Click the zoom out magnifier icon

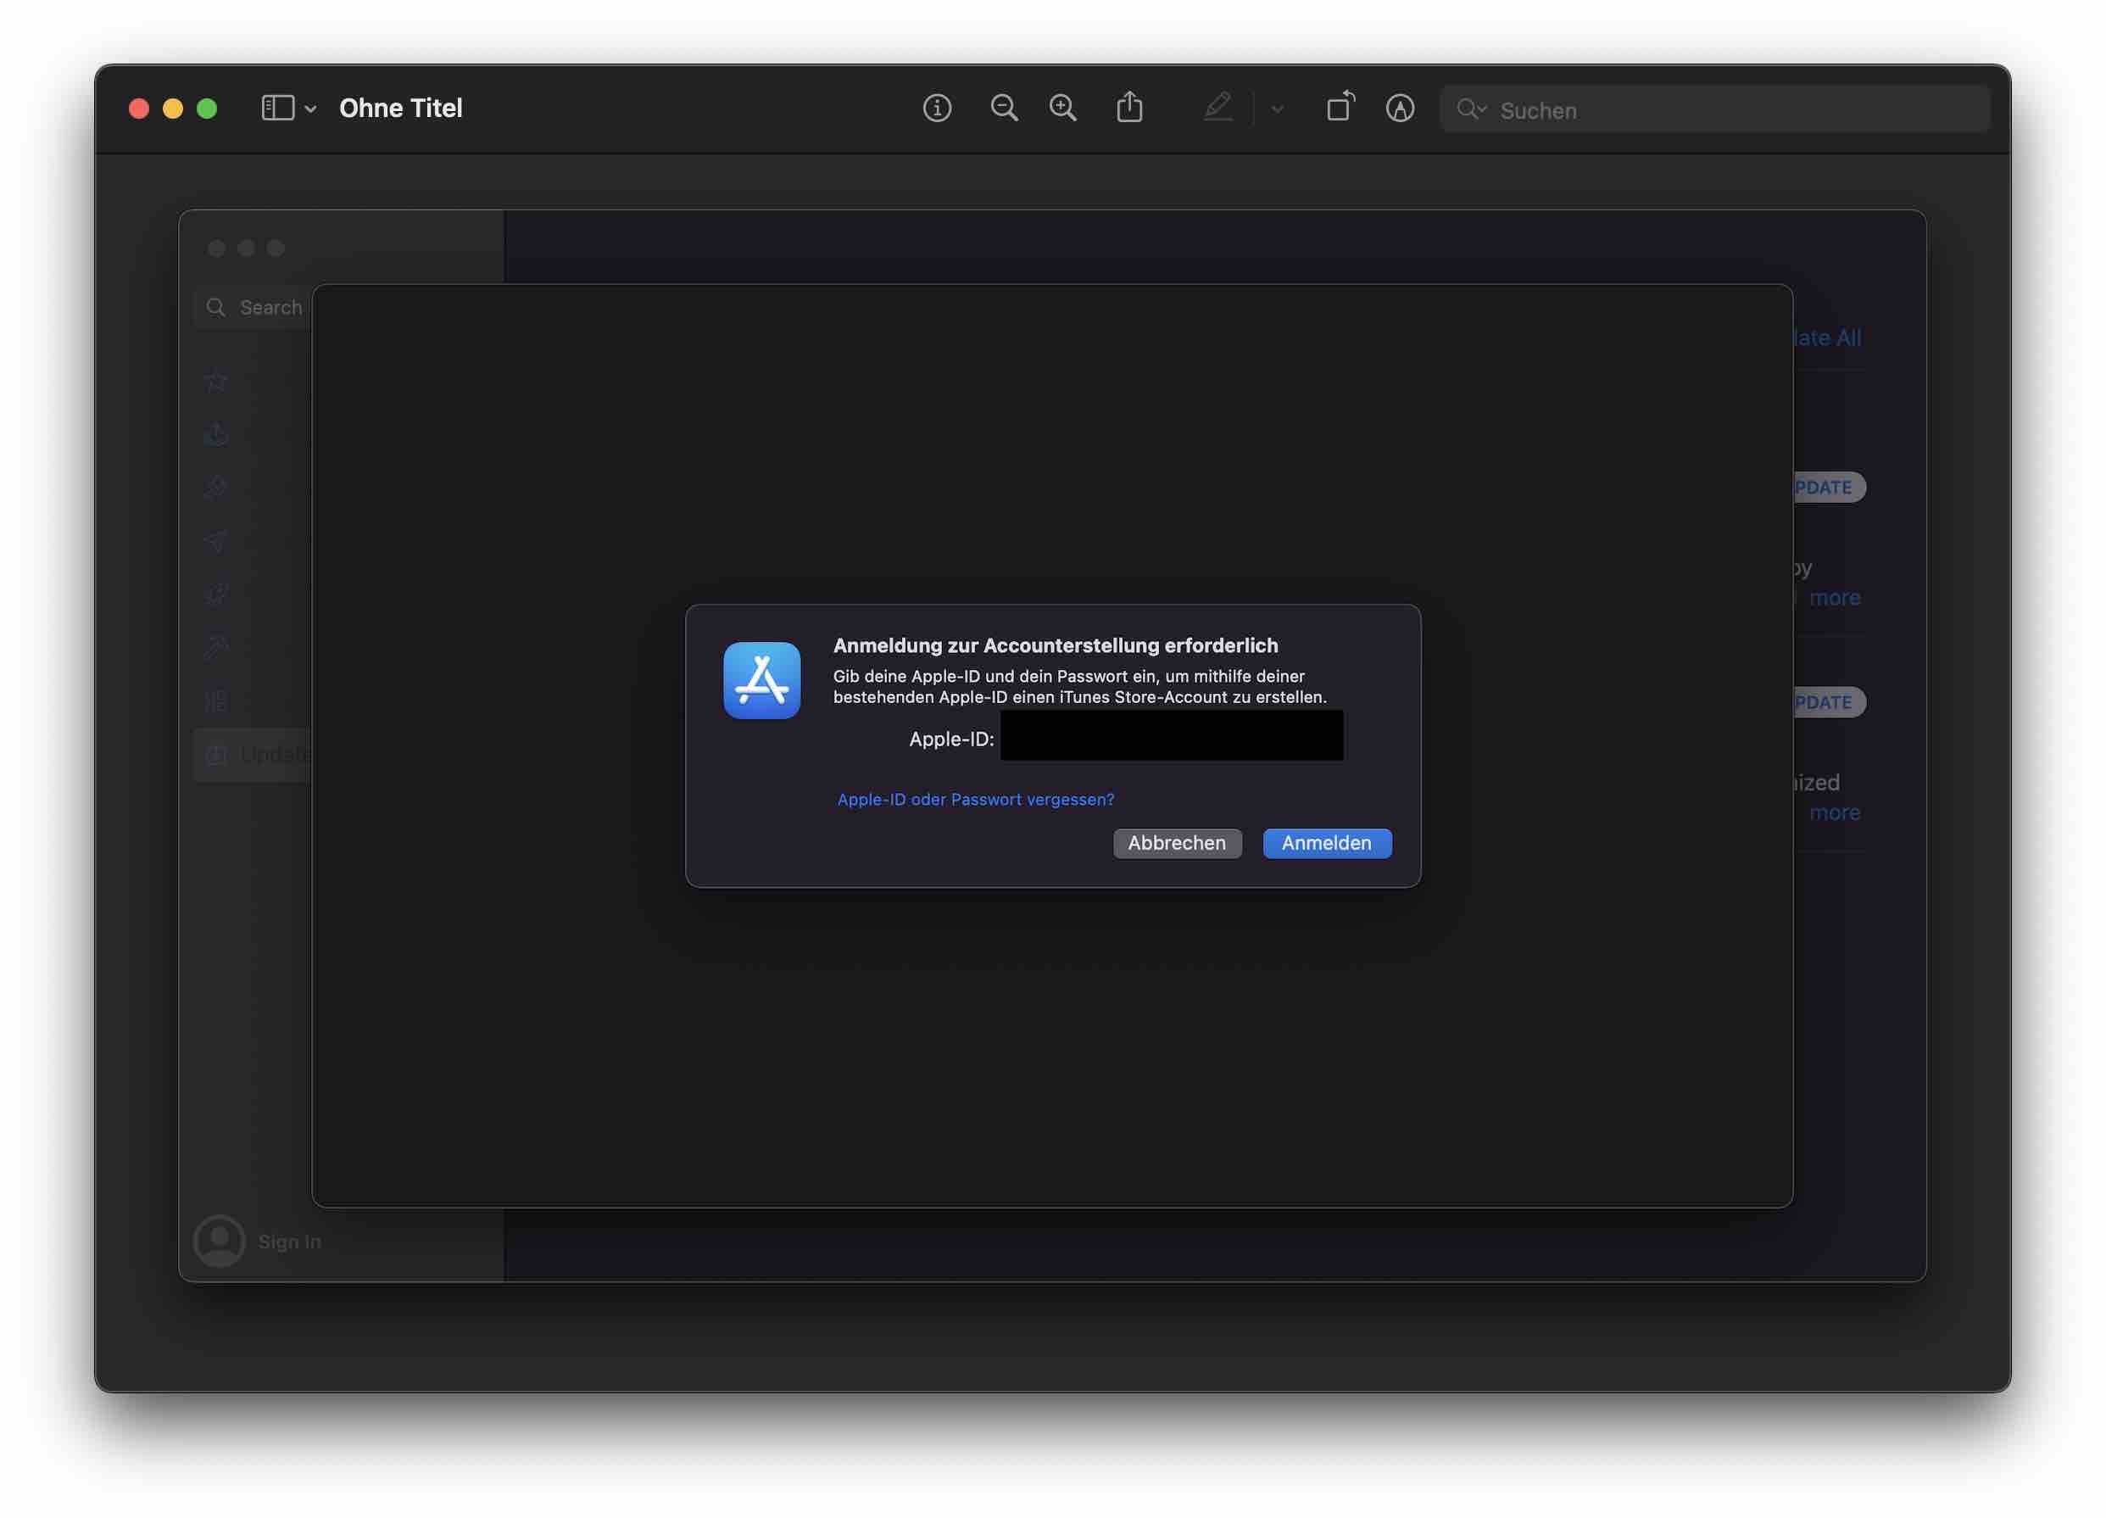coord(1004,109)
